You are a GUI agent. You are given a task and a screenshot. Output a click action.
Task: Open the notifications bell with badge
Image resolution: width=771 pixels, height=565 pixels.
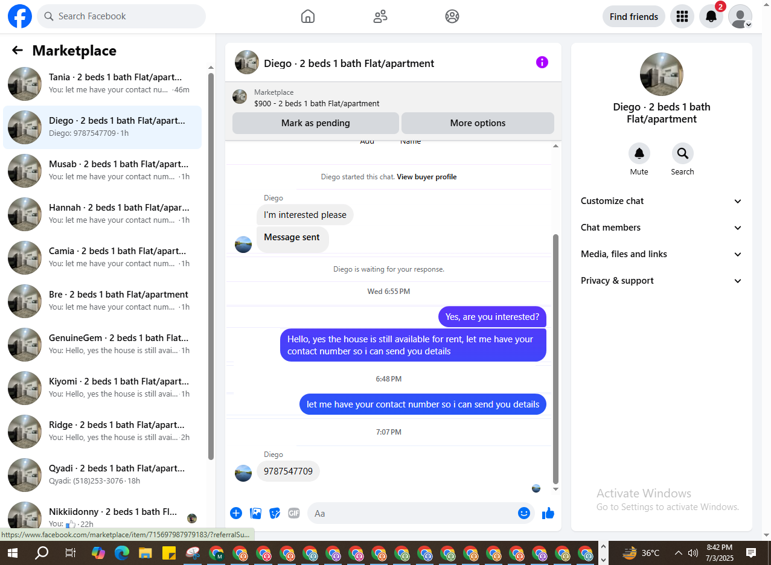(x=711, y=16)
